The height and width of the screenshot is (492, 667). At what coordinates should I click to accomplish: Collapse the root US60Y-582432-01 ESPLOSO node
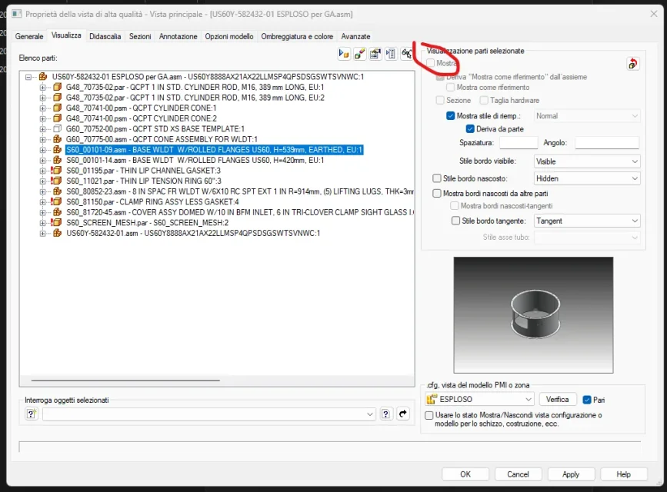click(x=28, y=77)
